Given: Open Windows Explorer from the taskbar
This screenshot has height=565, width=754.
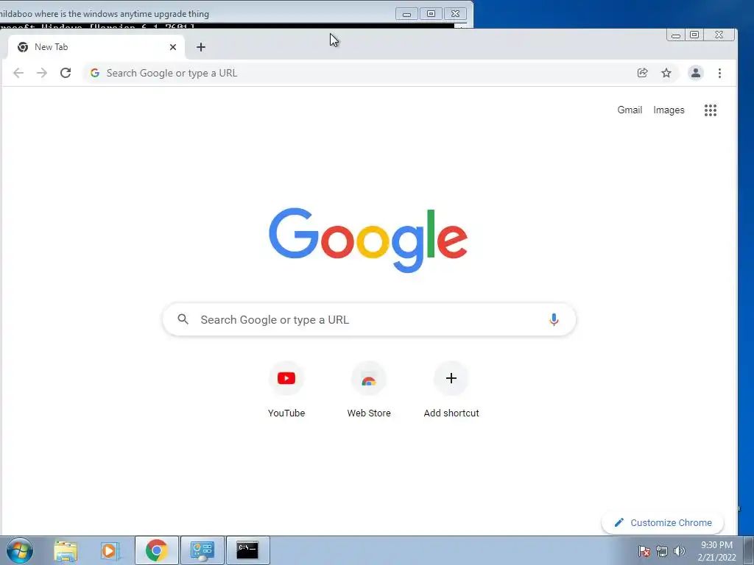Looking at the screenshot, I should click(66, 550).
